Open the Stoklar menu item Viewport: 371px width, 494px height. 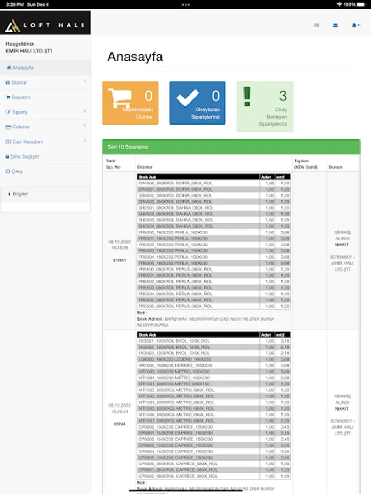click(x=46, y=82)
